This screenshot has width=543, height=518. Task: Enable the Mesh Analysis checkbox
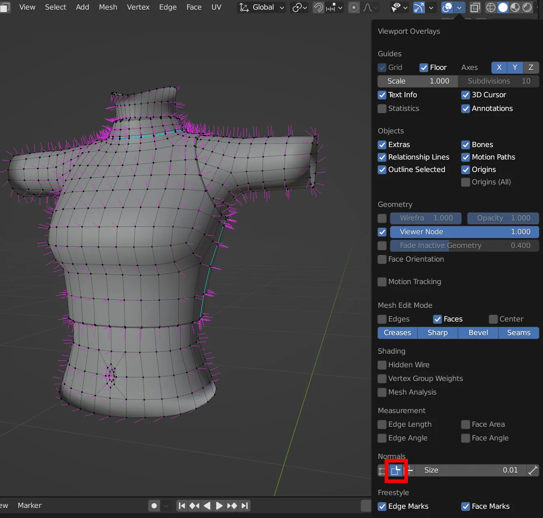[x=382, y=392]
